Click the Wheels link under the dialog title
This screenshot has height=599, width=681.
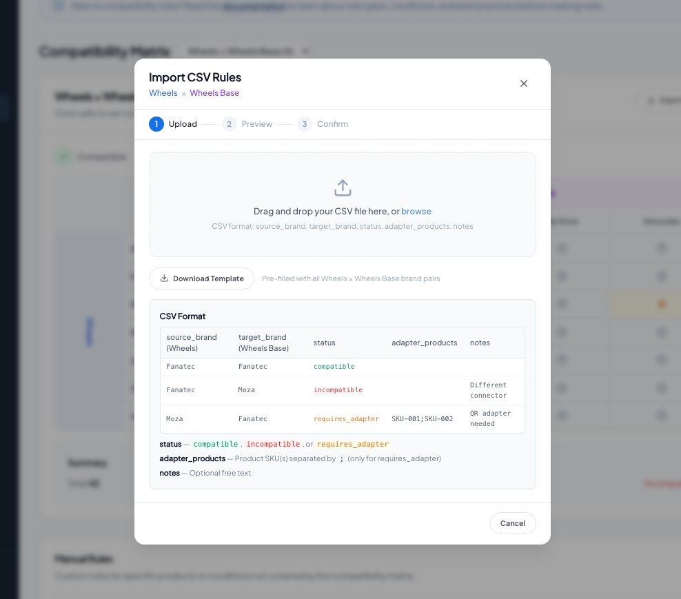click(x=163, y=92)
